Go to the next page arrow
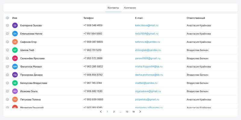This screenshot has width=241, height=120. pos(140,112)
